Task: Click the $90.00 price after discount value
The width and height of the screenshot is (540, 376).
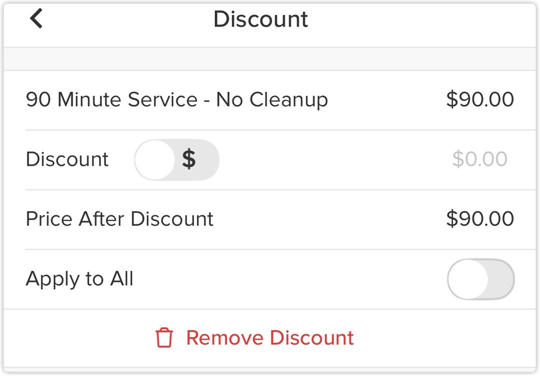Action: pyautogui.click(x=480, y=219)
